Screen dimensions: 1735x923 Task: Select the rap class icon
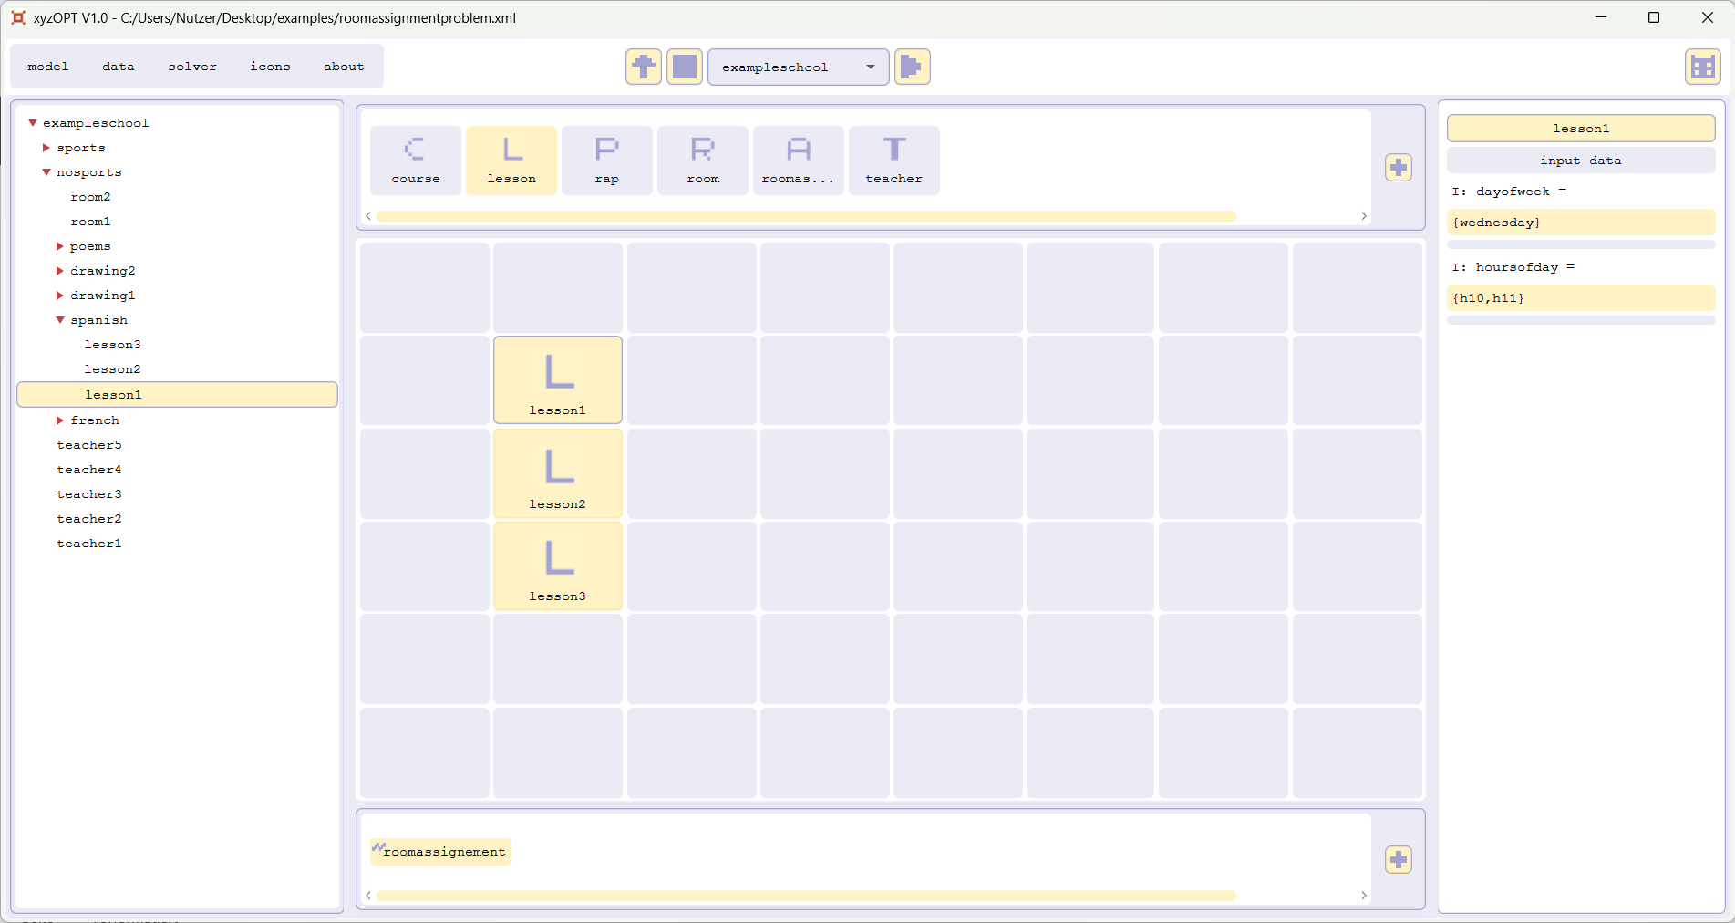click(607, 161)
